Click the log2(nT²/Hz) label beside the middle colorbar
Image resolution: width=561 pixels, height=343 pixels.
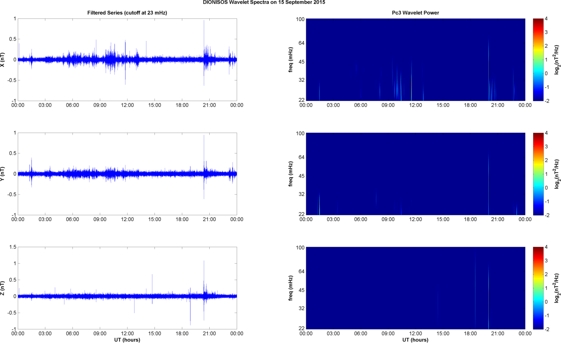click(x=557, y=174)
